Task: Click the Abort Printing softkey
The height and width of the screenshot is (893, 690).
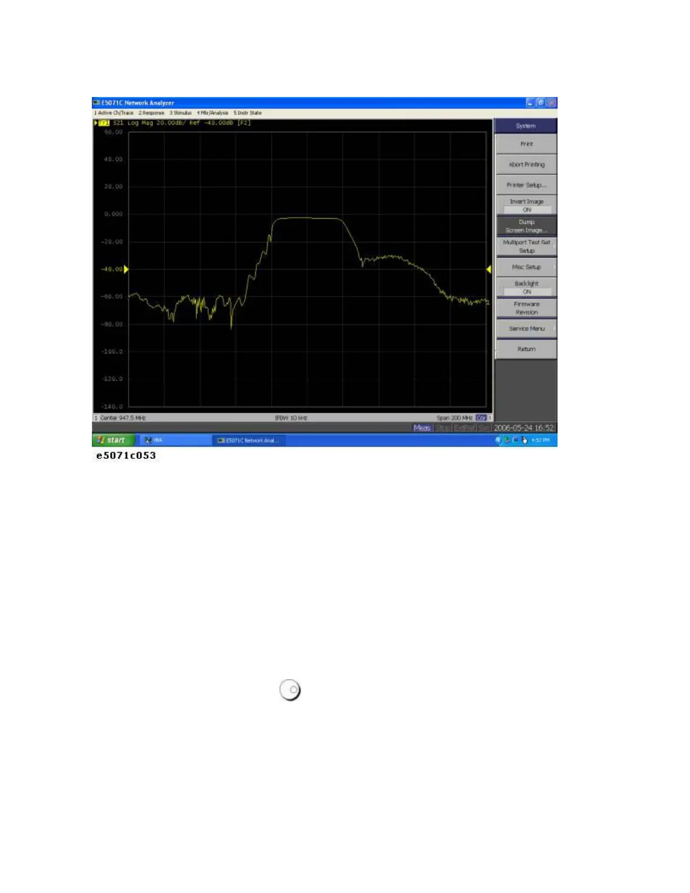Action: coord(526,165)
